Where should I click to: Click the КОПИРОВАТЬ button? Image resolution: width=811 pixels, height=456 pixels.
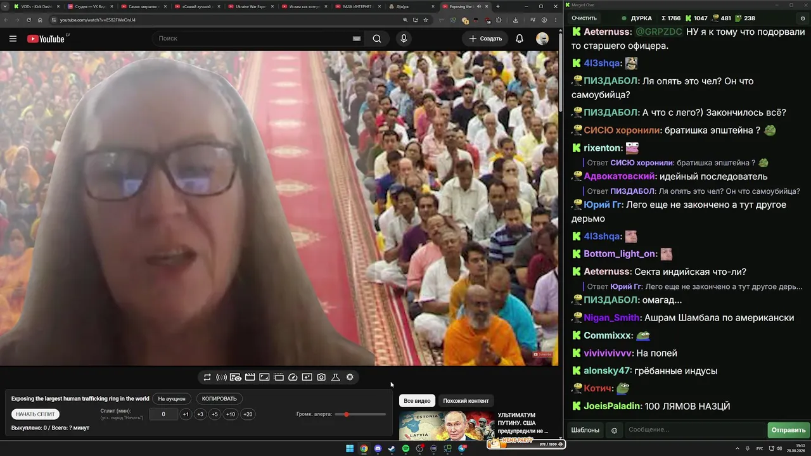point(219,399)
